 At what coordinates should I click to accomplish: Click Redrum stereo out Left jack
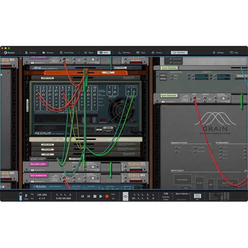pos(129,92)
